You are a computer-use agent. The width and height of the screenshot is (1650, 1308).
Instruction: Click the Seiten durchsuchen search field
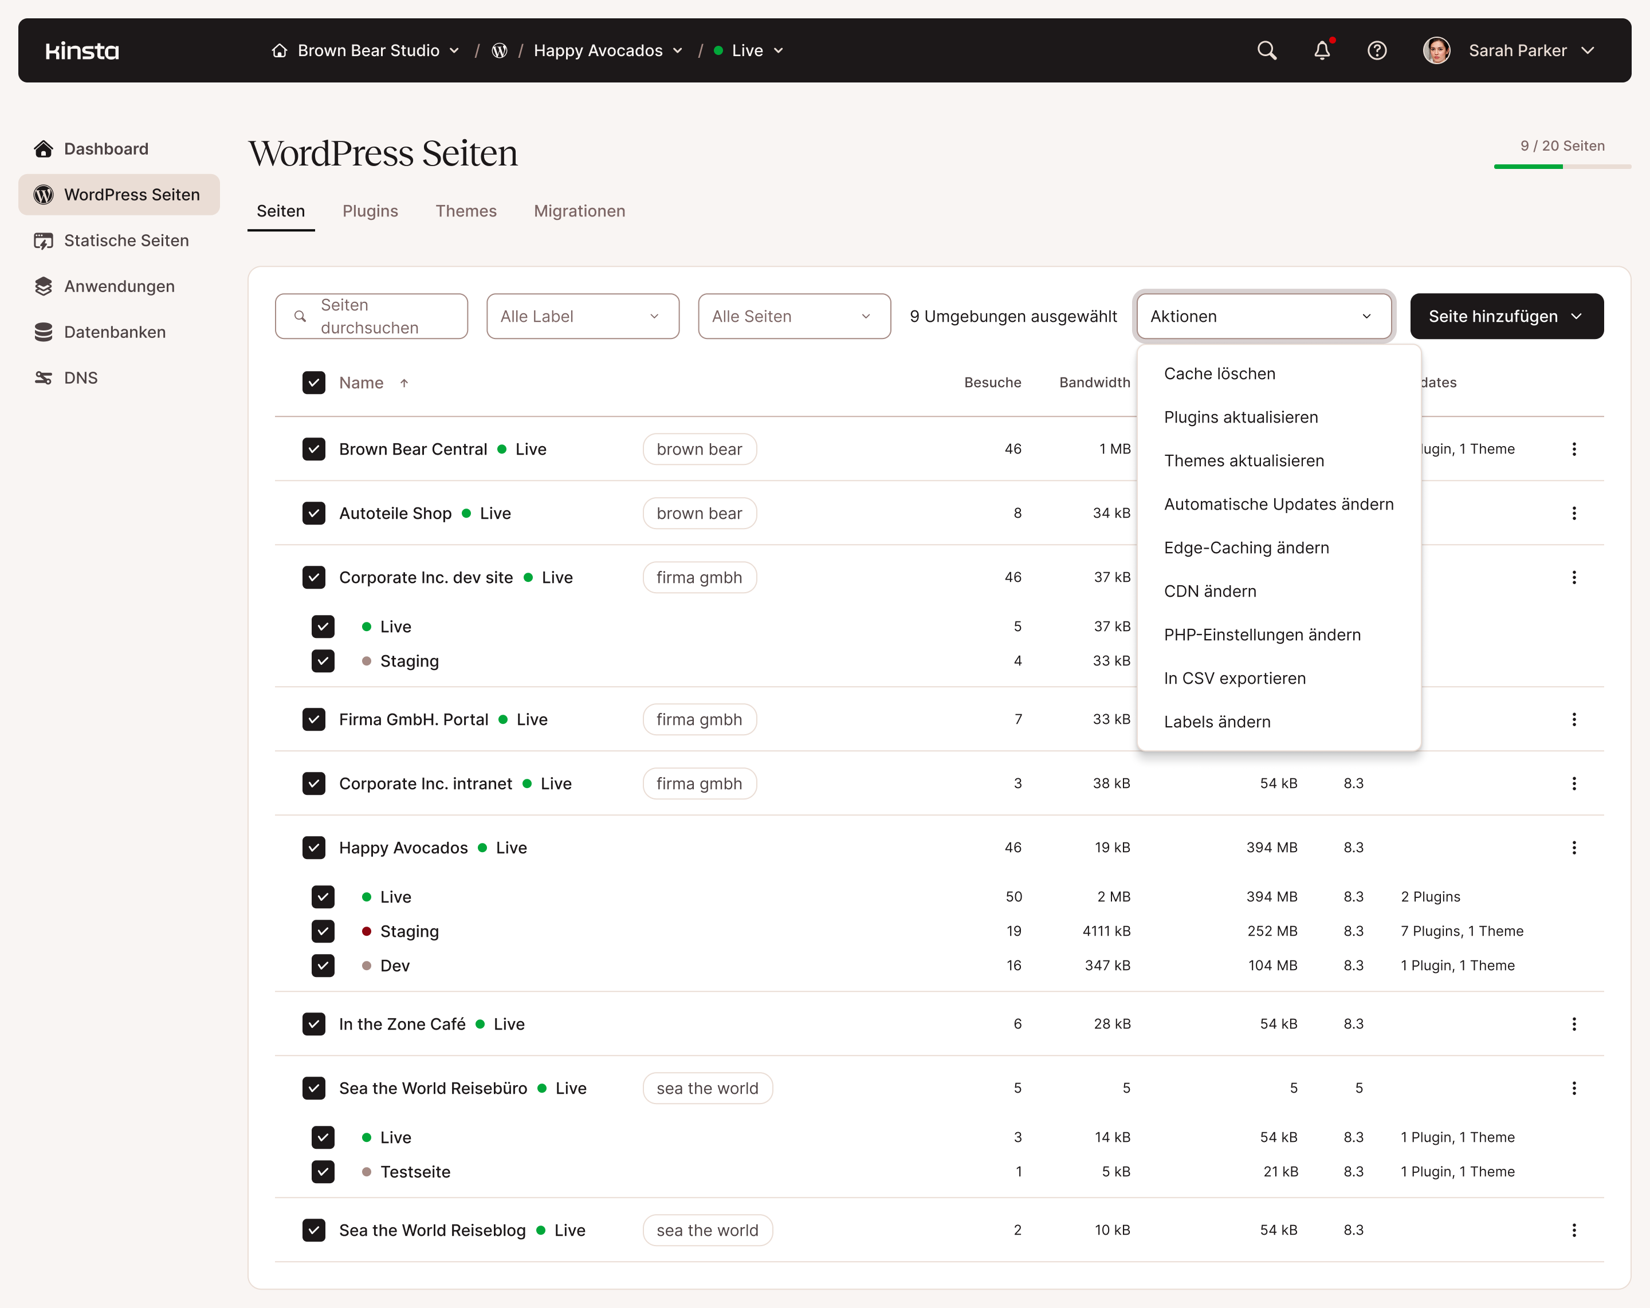click(371, 316)
